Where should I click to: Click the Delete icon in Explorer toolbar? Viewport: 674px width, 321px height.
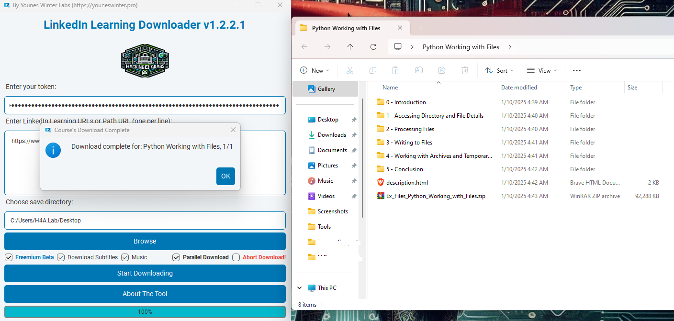[x=465, y=70]
